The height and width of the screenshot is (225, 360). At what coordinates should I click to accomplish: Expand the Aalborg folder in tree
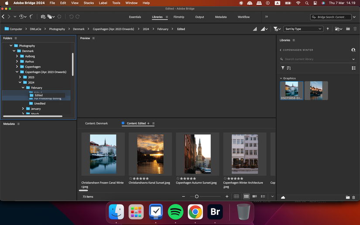17,56
